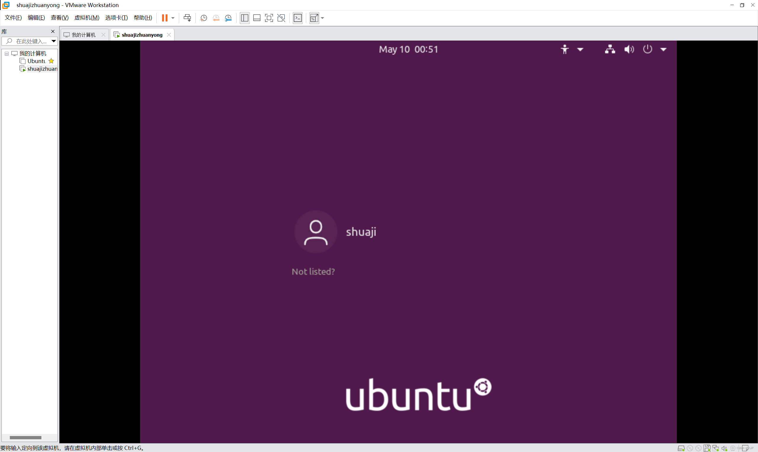Revert the VM to its previous snapshot
The image size is (758, 452).
pos(216,18)
